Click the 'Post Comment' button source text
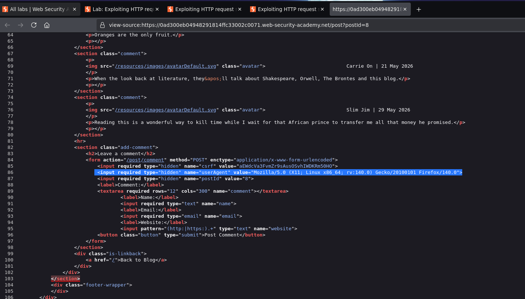Screen dimensions: 525x299 point(222,235)
